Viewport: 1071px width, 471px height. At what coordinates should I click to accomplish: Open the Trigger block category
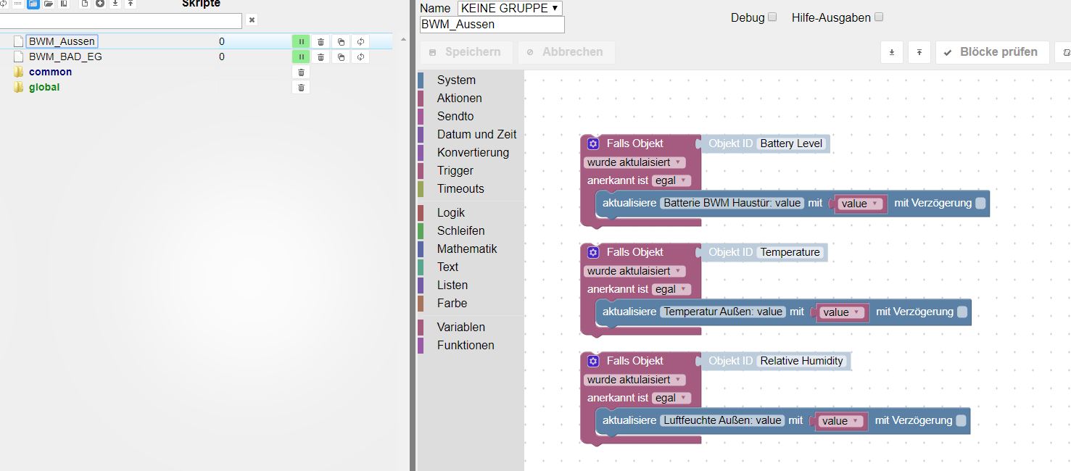click(455, 170)
